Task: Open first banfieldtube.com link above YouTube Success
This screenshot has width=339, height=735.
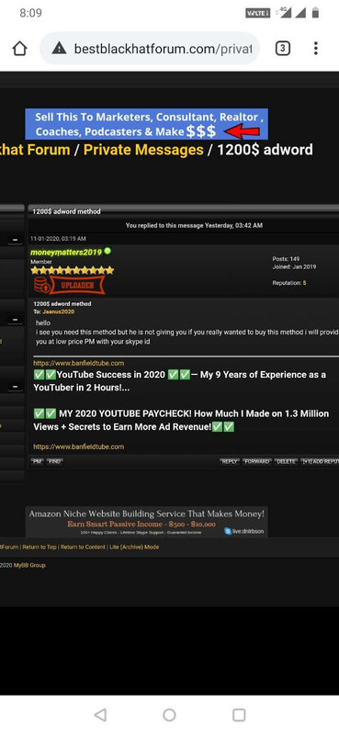Action: coord(79,363)
